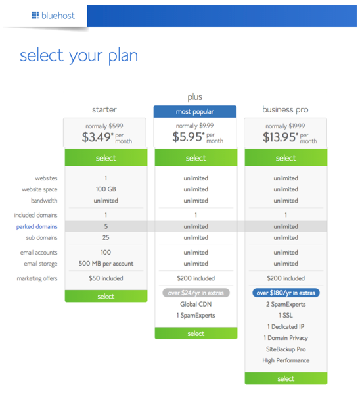
Task: Click the over $24/yr in extras badge
Action: (x=196, y=293)
